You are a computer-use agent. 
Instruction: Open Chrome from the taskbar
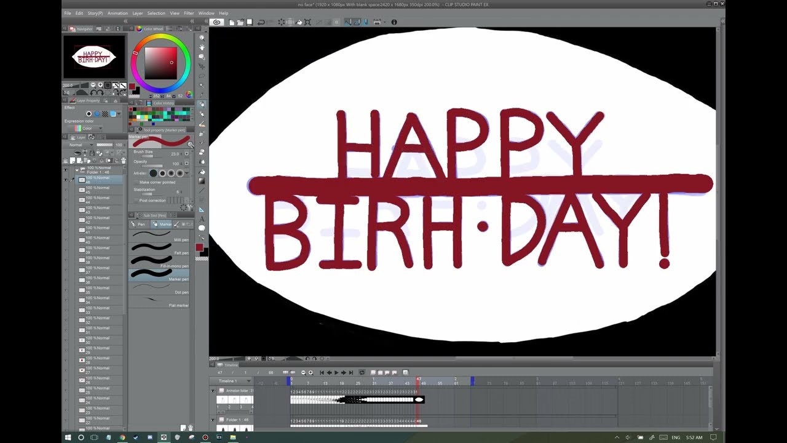[x=122, y=437]
